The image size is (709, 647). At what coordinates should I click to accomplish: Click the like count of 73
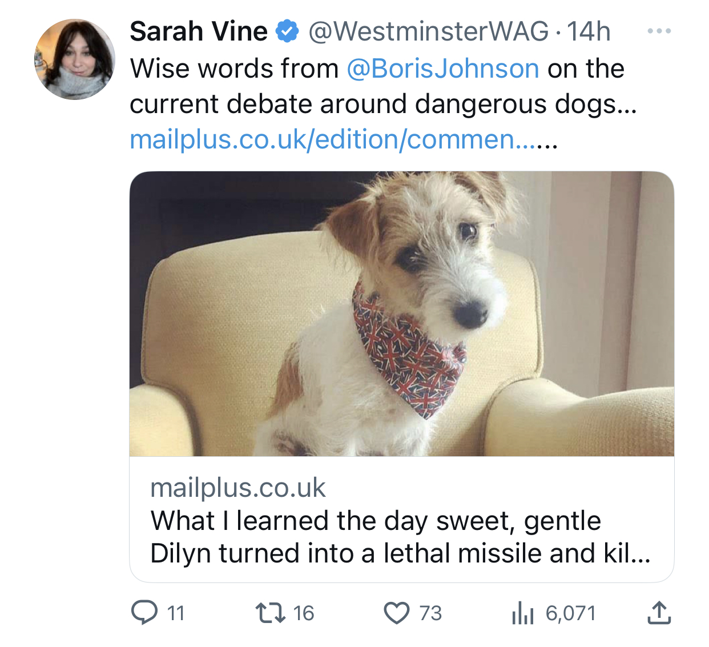click(x=430, y=613)
